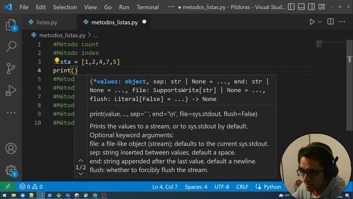353x199 pixels.
Task: Open editor More Actions ellipsis
Action: pos(342,22)
